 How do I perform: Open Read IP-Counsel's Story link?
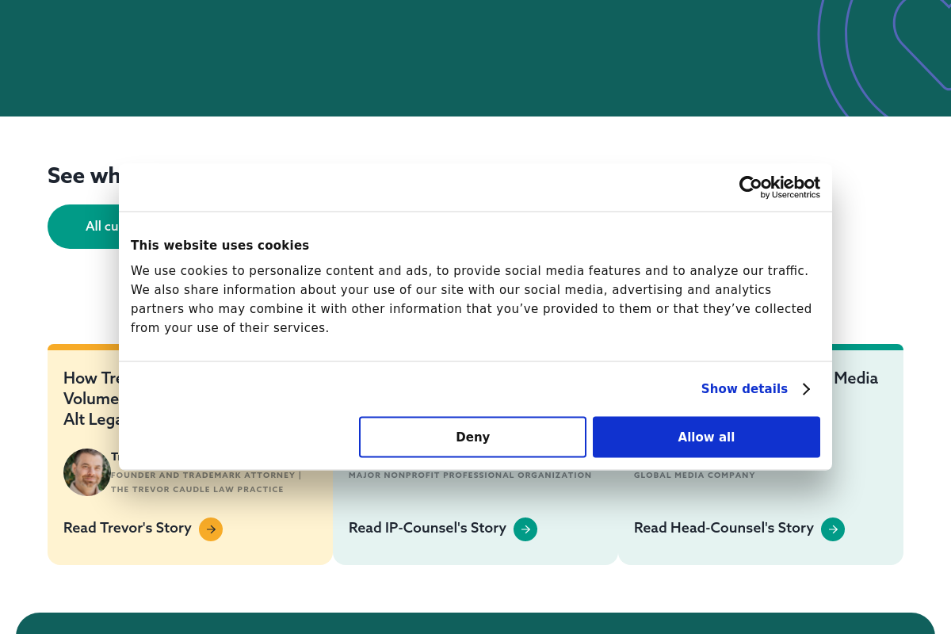click(x=427, y=528)
